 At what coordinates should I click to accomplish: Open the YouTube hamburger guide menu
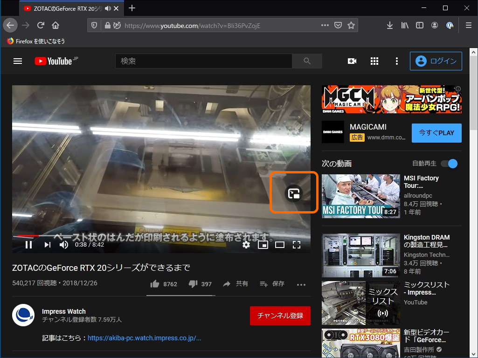17,61
